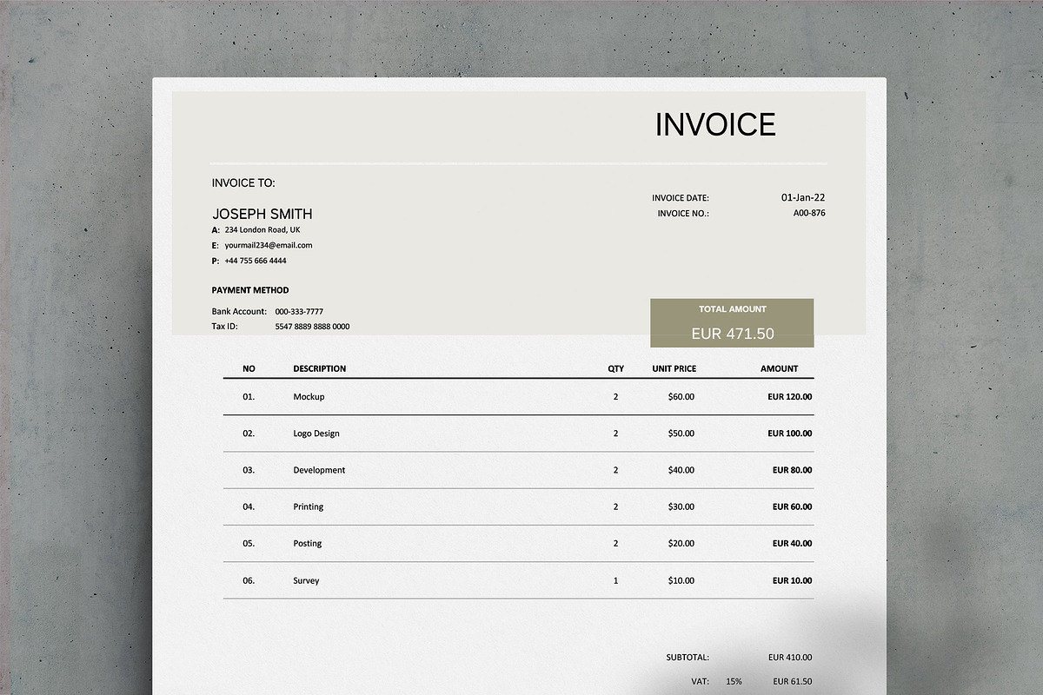Click invoice number A00-876
The width and height of the screenshot is (1043, 695).
pos(809,213)
